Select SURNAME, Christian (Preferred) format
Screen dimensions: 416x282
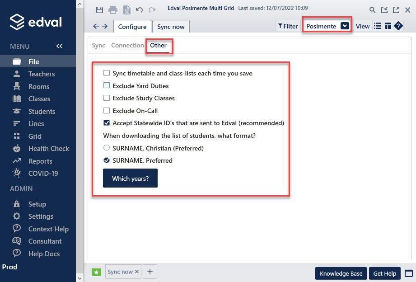107,148
